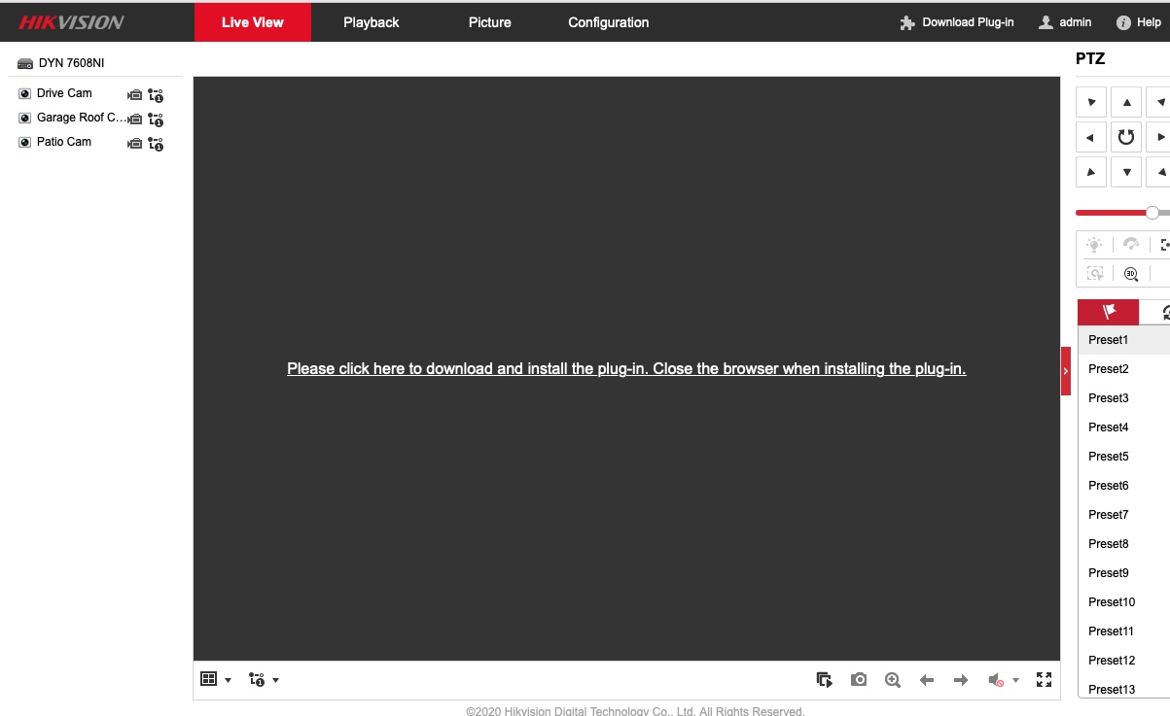Enter full screen view
Image resolution: width=1170 pixels, height=716 pixels.
tap(1044, 680)
